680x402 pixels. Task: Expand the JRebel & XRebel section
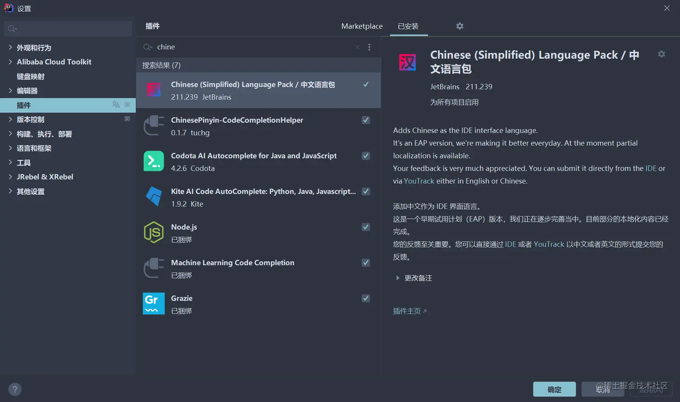(10, 177)
